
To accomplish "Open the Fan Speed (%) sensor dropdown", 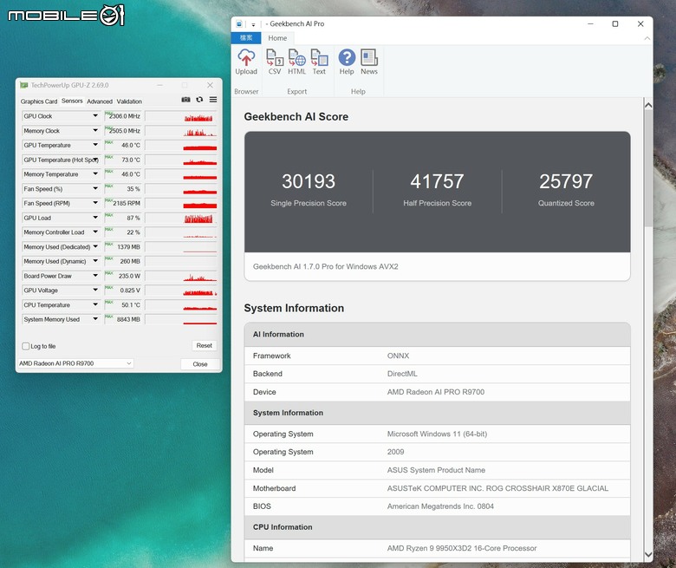I will pyautogui.click(x=95, y=189).
